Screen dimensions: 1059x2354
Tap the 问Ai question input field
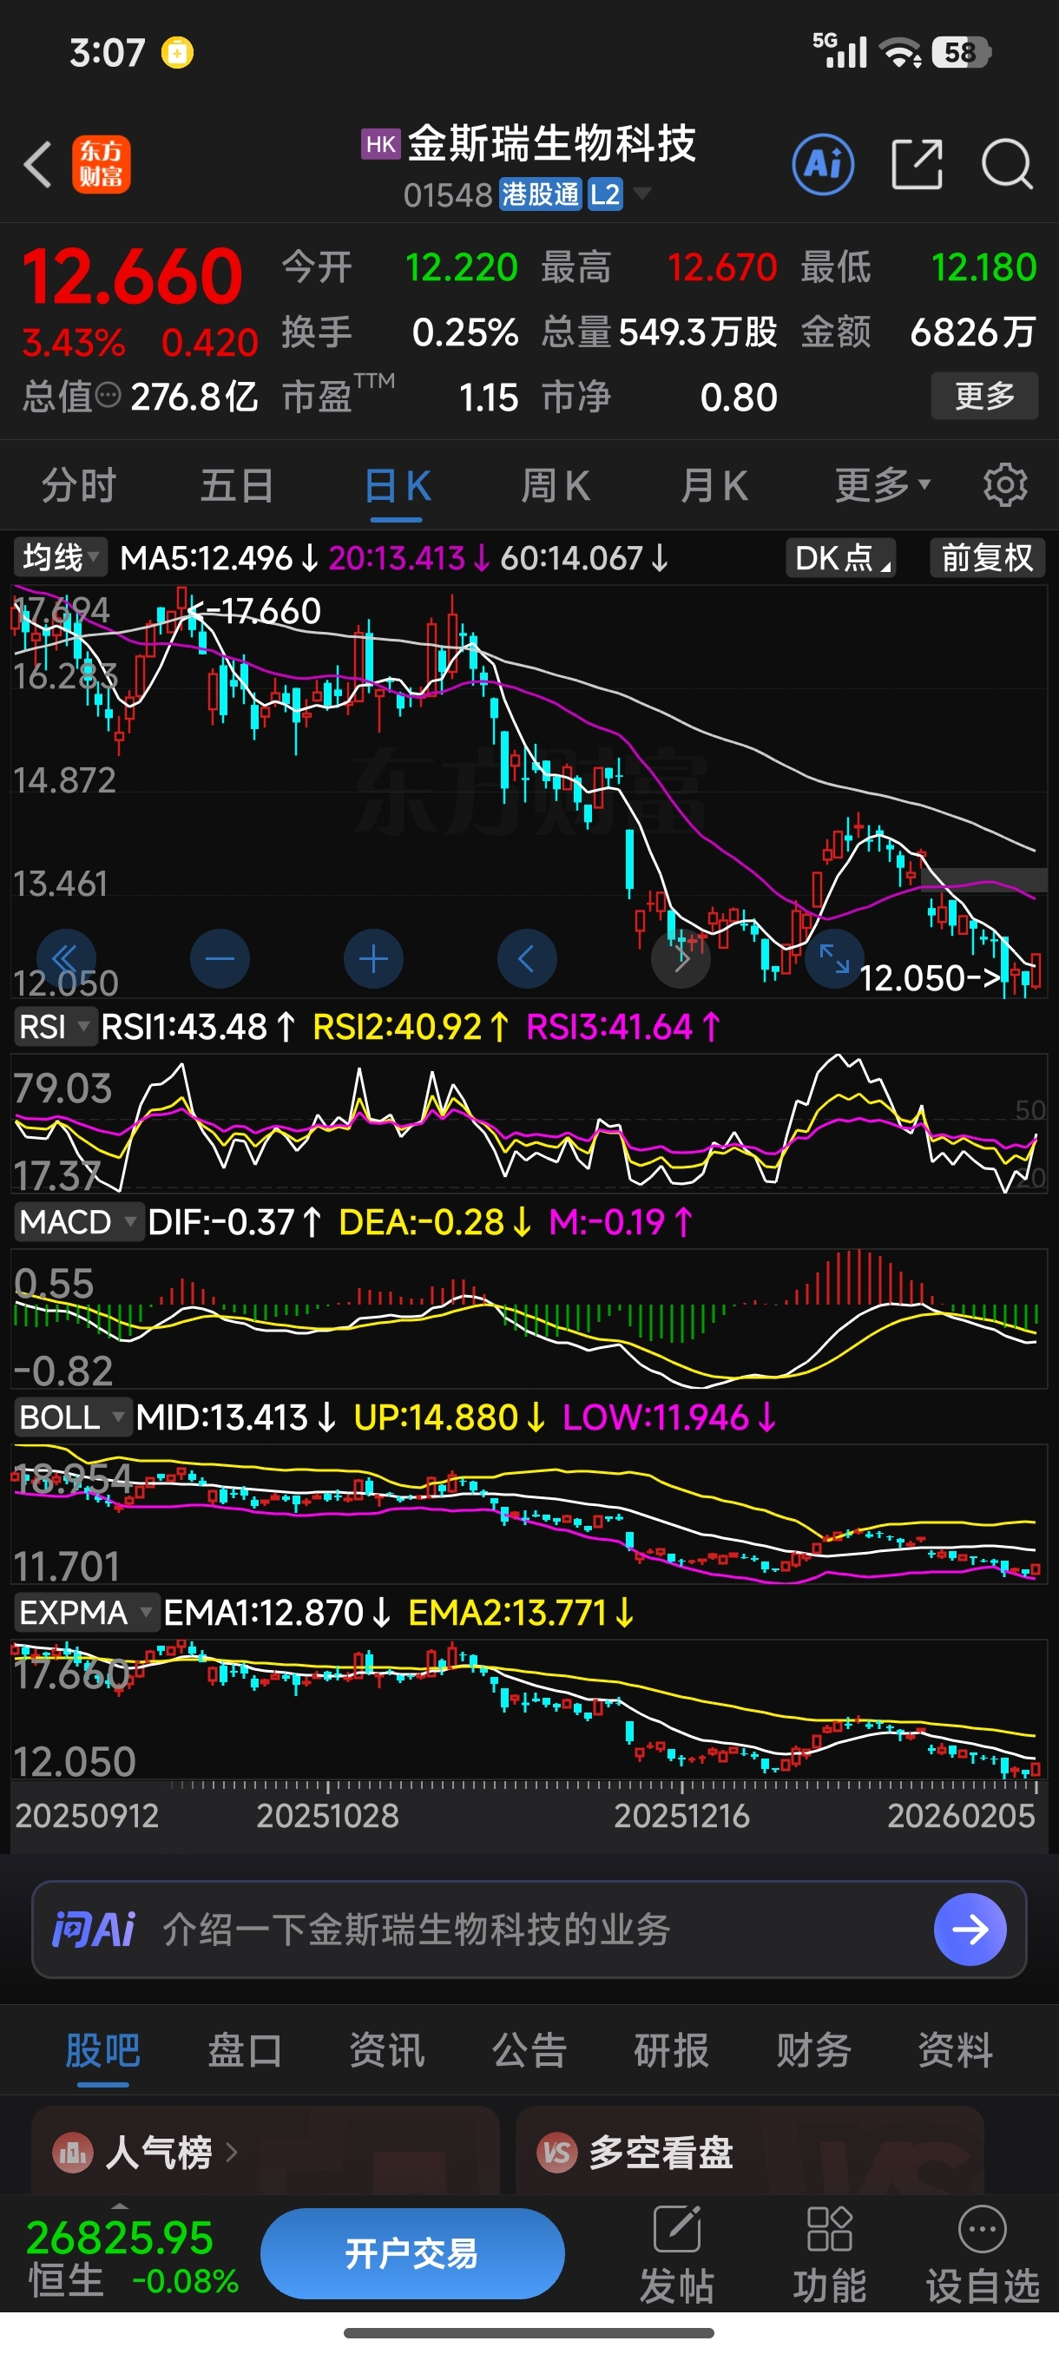tap(529, 1929)
